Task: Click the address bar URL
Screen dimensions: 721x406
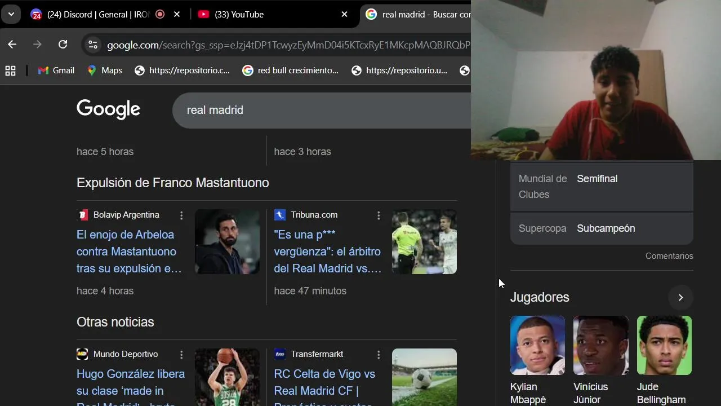Action: coord(288,45)
